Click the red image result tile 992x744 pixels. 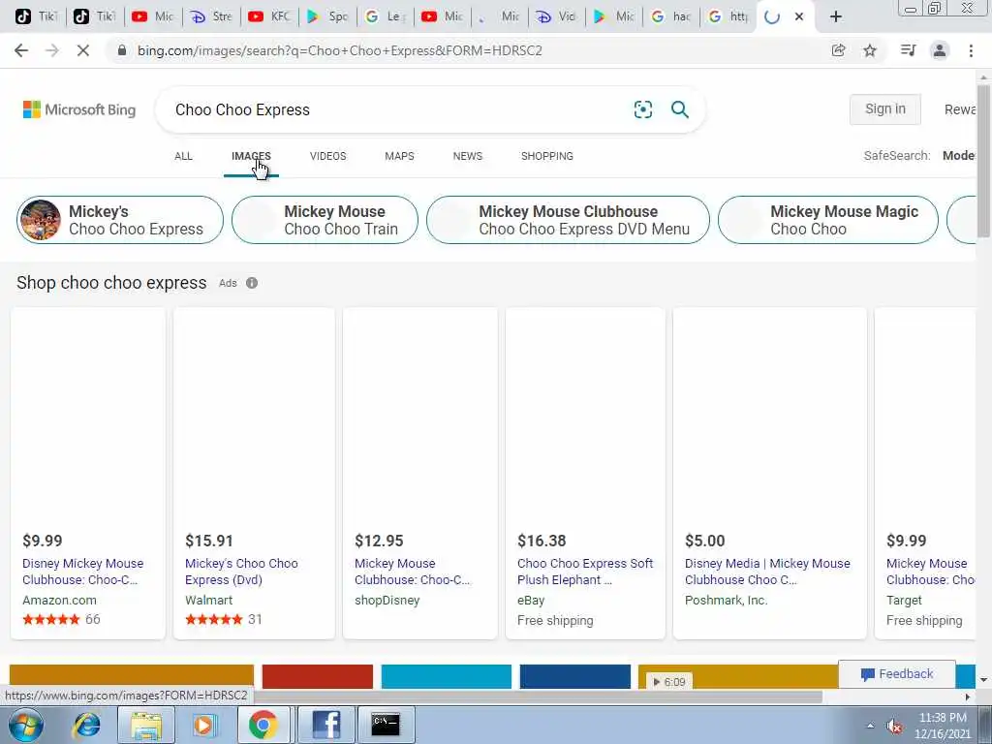[318, 676]
